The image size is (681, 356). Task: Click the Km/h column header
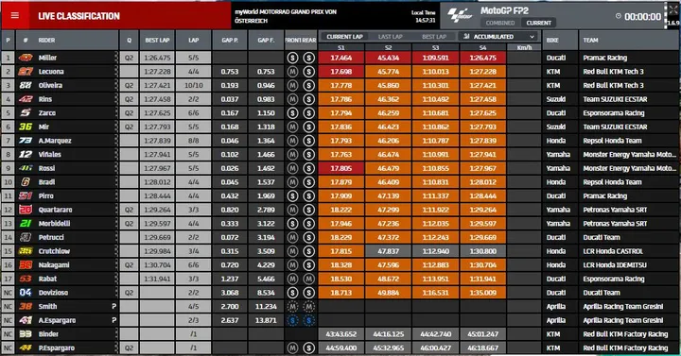tap(524, 47)
